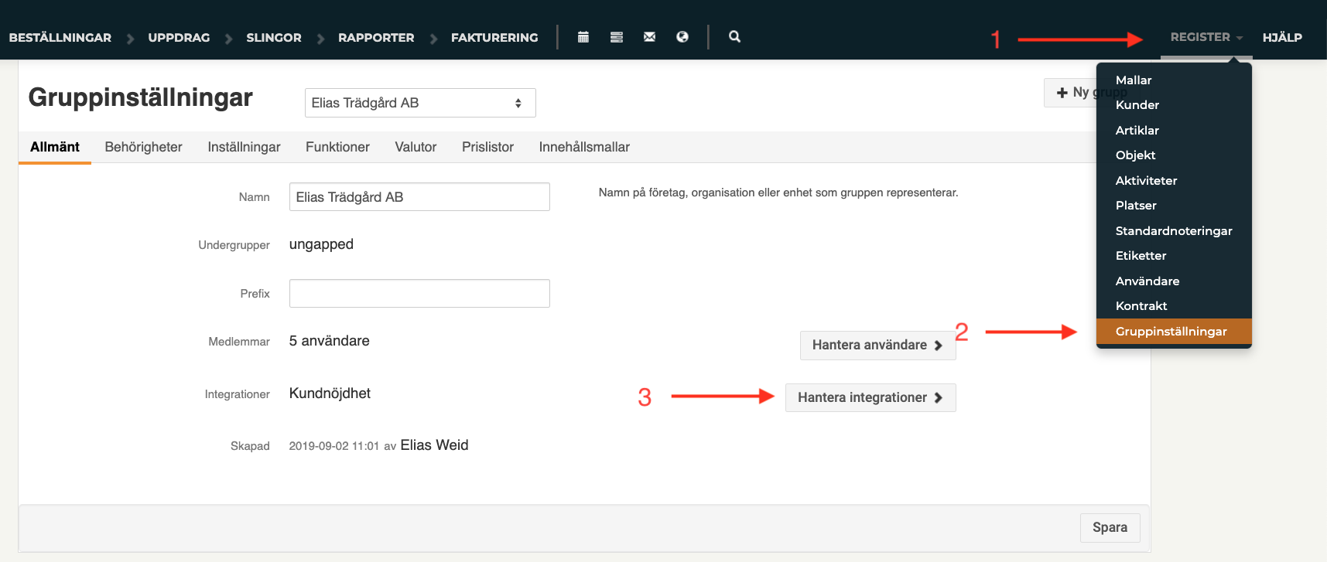Screen dimensions: 1327x562
Task: Select Standardnoteringar from Register menu
Action: 1174,231
